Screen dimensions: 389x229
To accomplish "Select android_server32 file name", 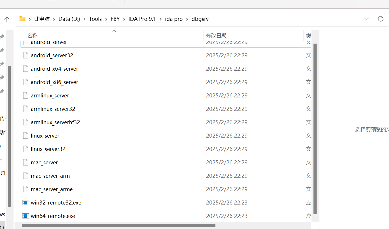I will click(52, 55).
